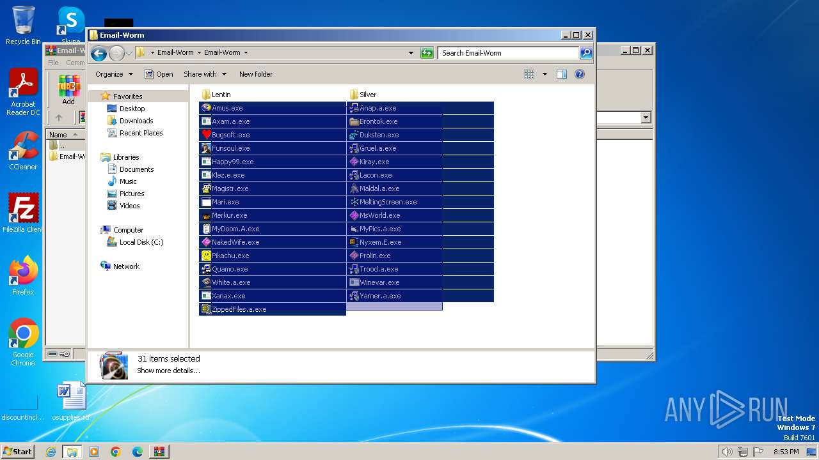Expand the view options dropdown arrow

545,74
